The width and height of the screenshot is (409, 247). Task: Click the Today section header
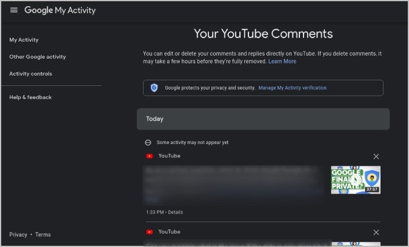point(263,119)
